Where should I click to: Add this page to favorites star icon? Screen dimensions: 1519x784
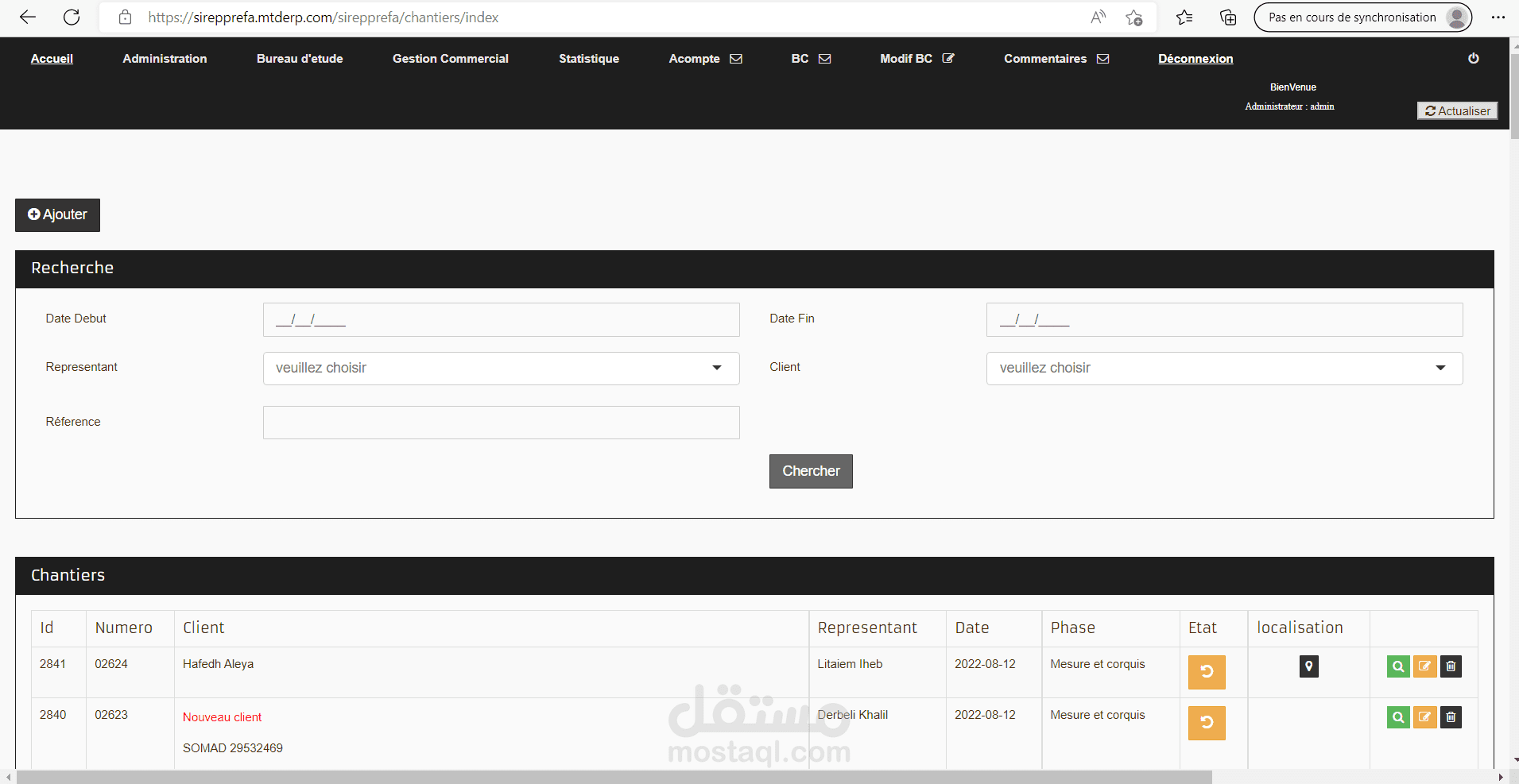click(x=1134, y=17)
